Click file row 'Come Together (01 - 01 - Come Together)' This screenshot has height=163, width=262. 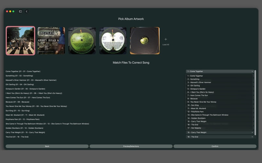click(x=23, y=71)
